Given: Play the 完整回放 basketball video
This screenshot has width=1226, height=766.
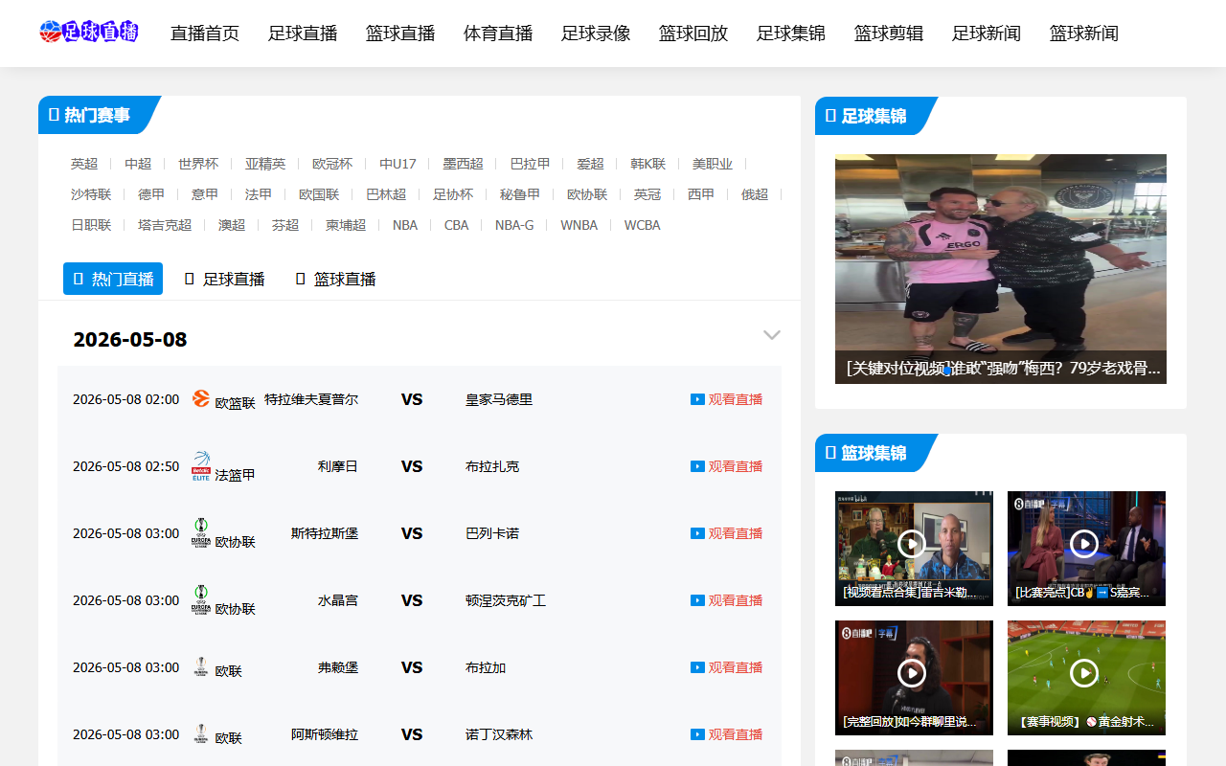Looking at the screenshot, I should (x=912, y=674).
